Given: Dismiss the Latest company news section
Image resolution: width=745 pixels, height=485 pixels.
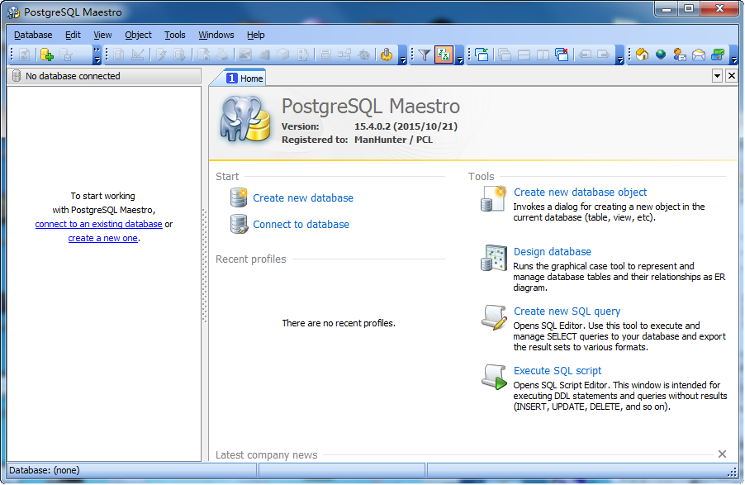Looking at the screenshot, I should pos(722,454).
